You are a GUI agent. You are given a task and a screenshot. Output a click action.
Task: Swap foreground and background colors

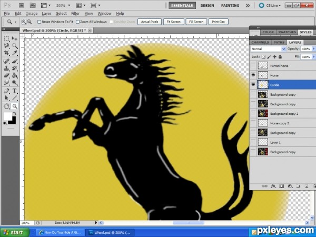click(15, 113)
